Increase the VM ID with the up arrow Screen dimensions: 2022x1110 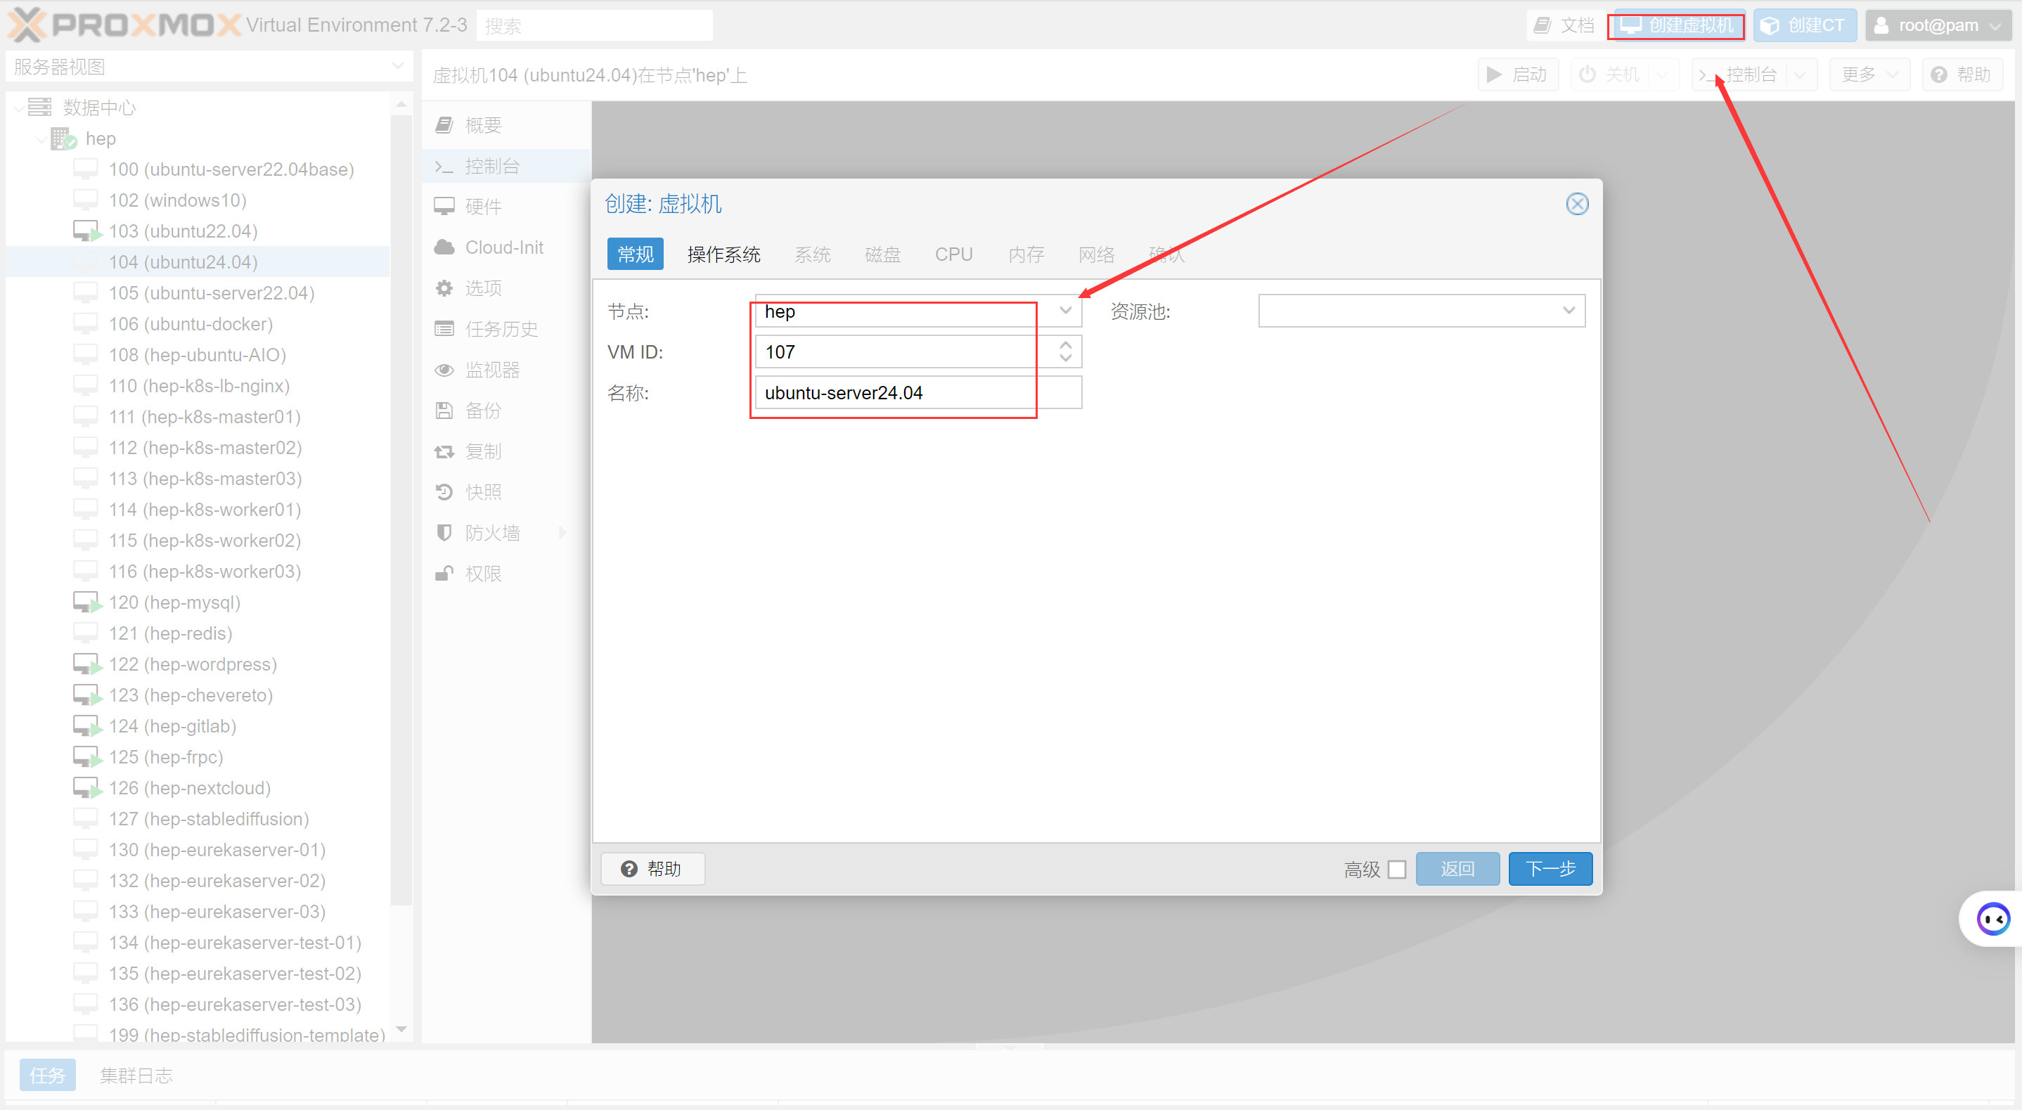tap(1065, 344)
